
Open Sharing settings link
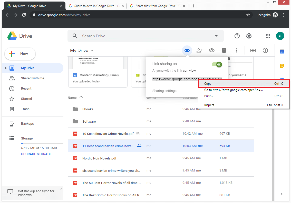(164, 91)
